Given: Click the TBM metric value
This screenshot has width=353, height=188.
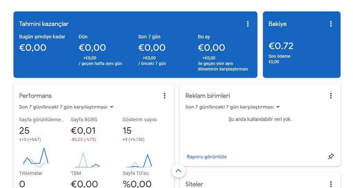Looking at the screenshot, I should 85,184.
